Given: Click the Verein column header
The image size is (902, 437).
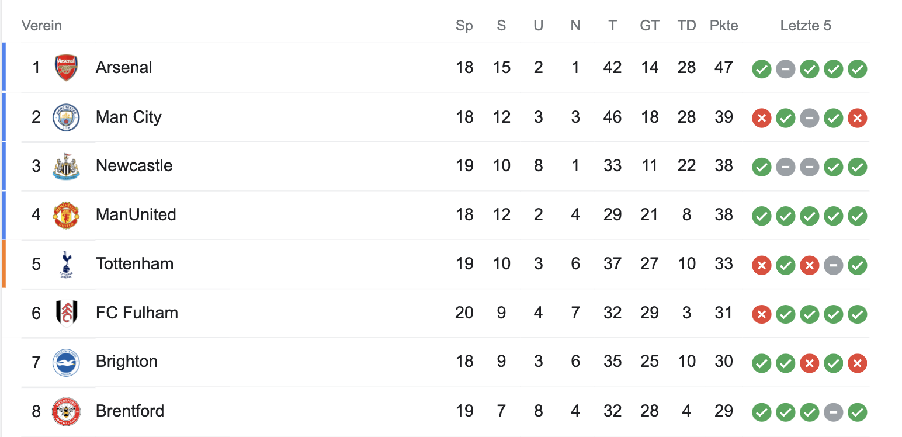Looking at the screenshot, I should [x=41, y=26].
